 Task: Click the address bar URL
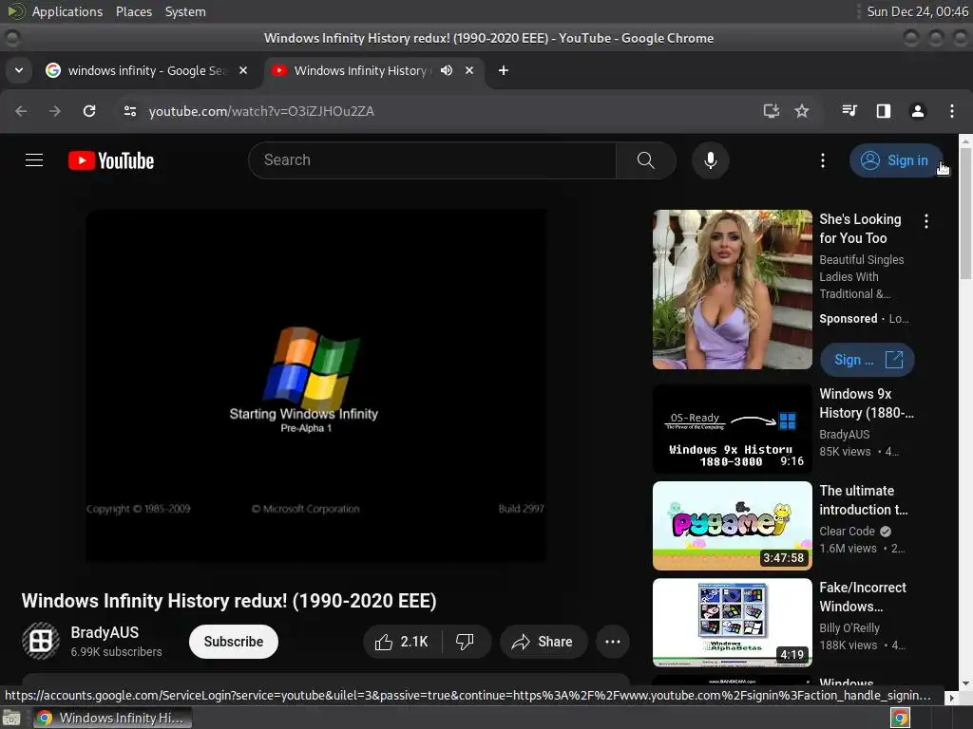[261, 112]
